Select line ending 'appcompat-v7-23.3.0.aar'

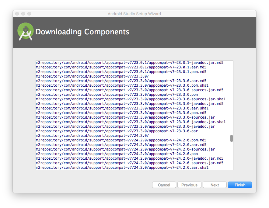click(117, 131)
